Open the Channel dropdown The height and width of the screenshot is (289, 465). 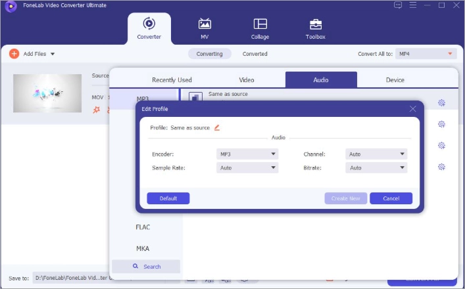[376, 154]
